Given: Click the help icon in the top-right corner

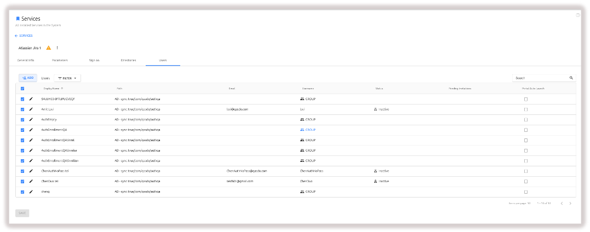Looking at the screenshot, I should point(578,15).
